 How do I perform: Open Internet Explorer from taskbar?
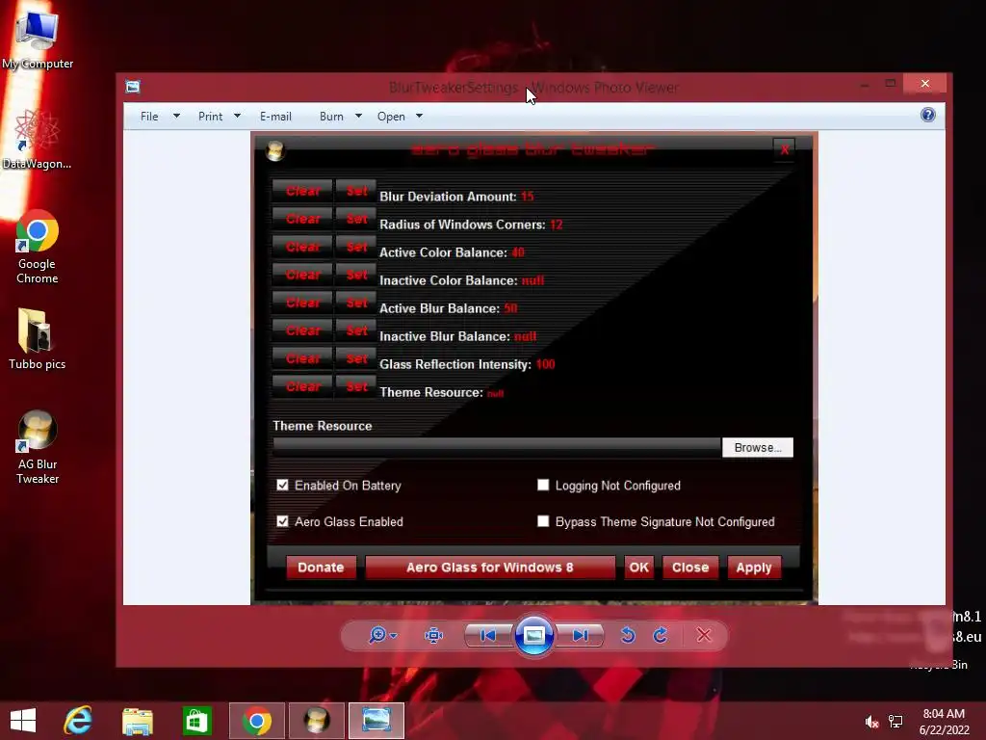click(x=78, y=721)
